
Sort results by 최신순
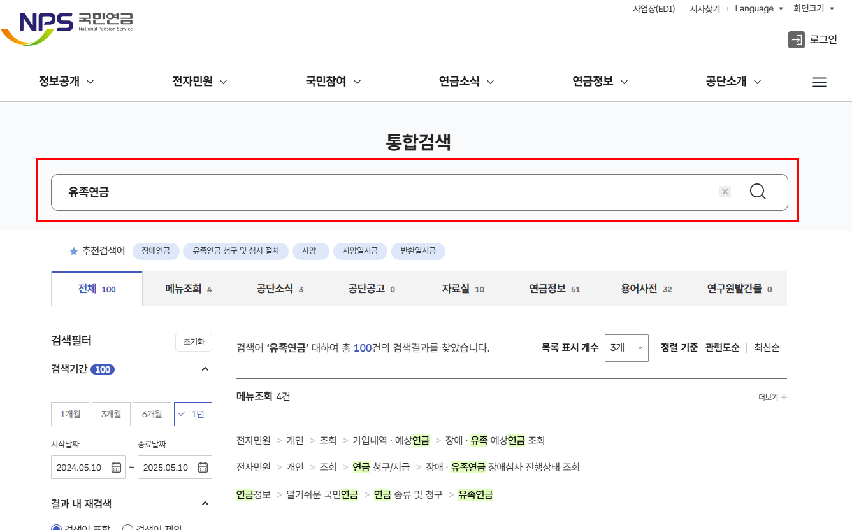click(767, 348)
